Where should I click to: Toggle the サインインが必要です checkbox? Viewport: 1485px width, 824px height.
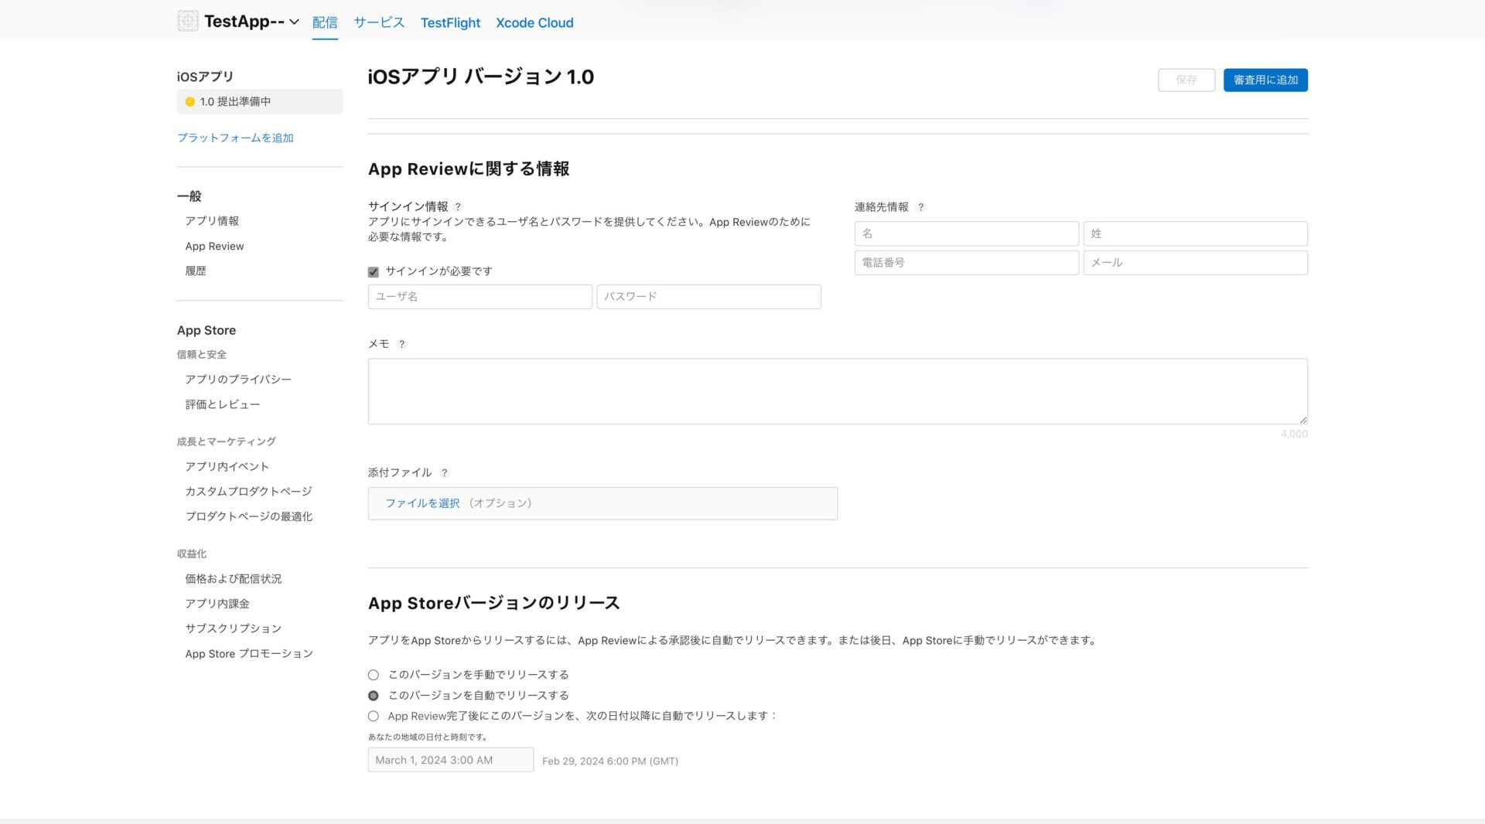(374, 272)
